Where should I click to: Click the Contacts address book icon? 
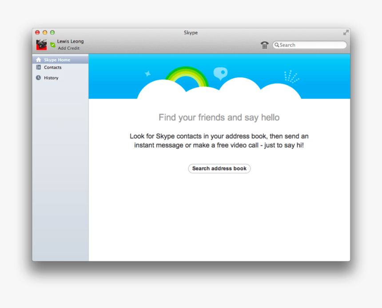(39, 67)
